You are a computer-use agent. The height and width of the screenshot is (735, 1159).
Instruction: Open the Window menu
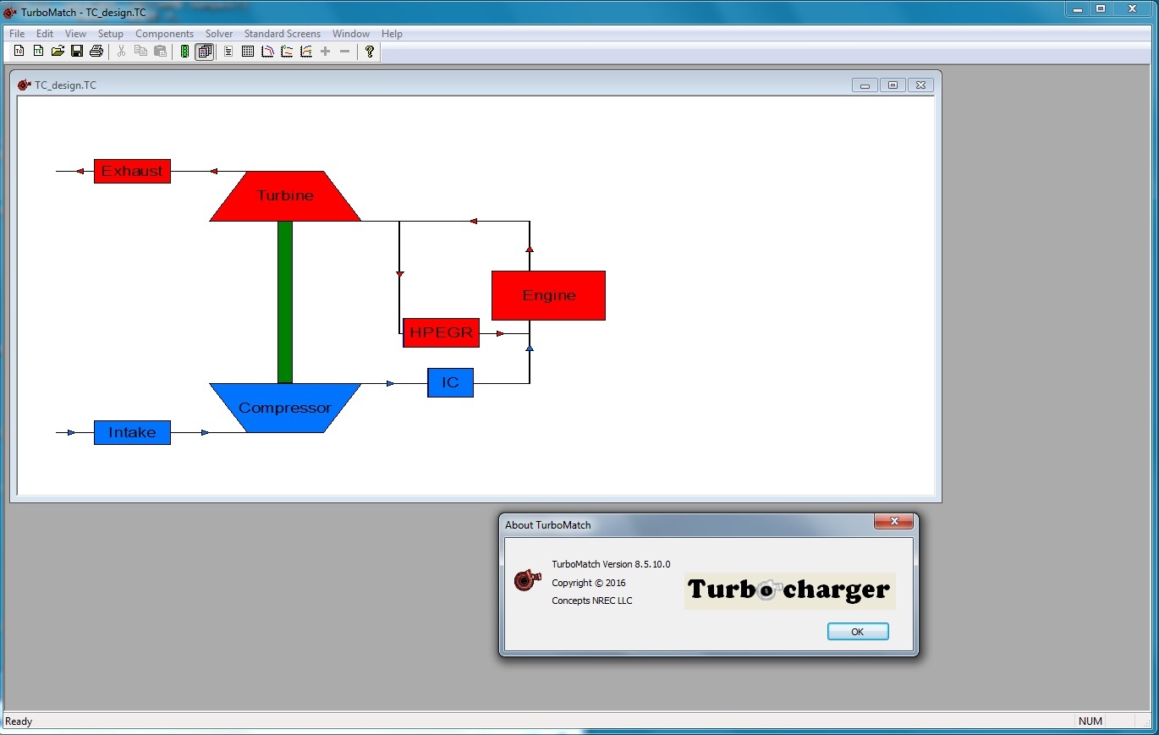[351, 34]
